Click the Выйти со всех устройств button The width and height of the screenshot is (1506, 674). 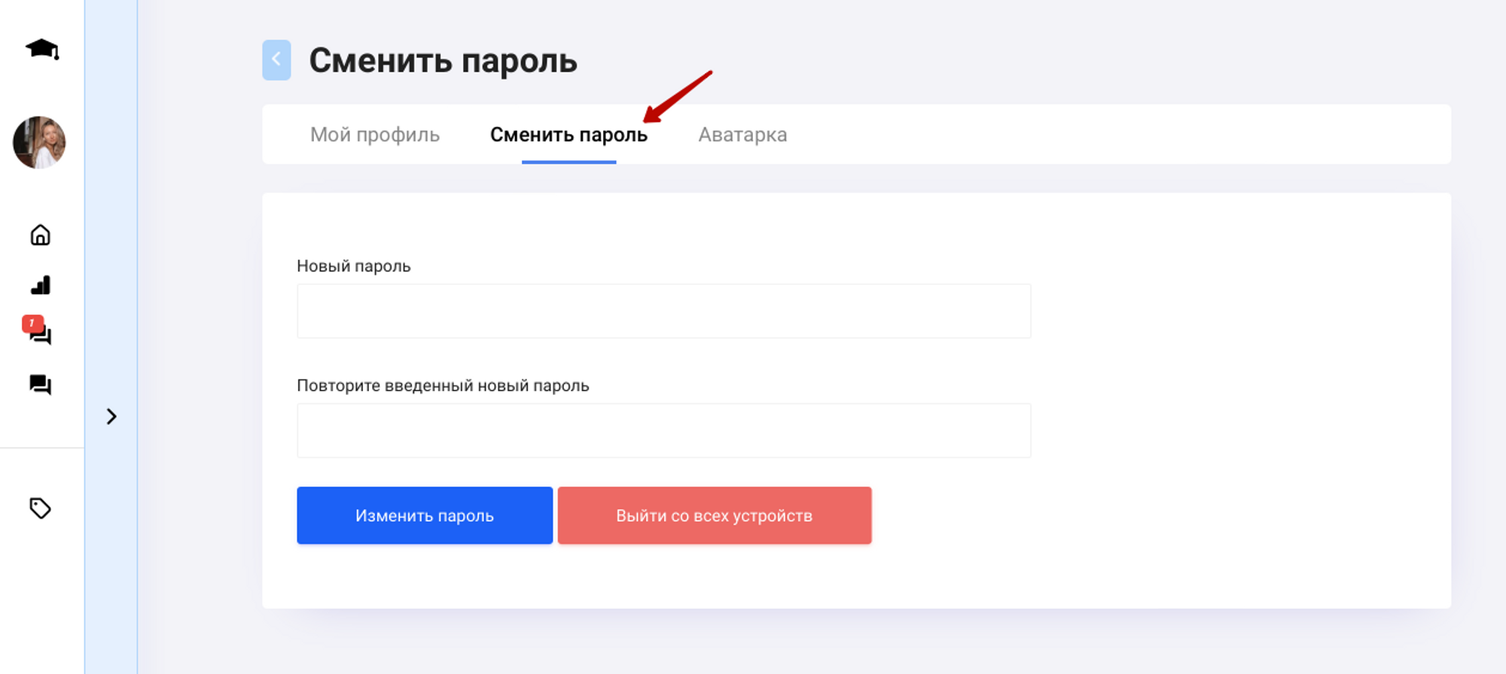click(714, 515)
